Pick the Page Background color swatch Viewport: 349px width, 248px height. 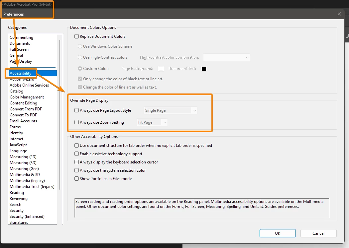pyautogui.click(x=161, y=69)
